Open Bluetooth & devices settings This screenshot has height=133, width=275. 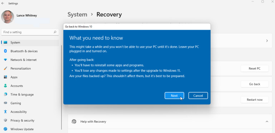tap(30, 51)
